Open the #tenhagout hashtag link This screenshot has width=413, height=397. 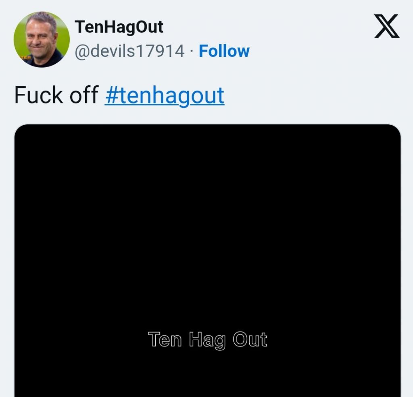pyautogui.click(x=165, y=95)
